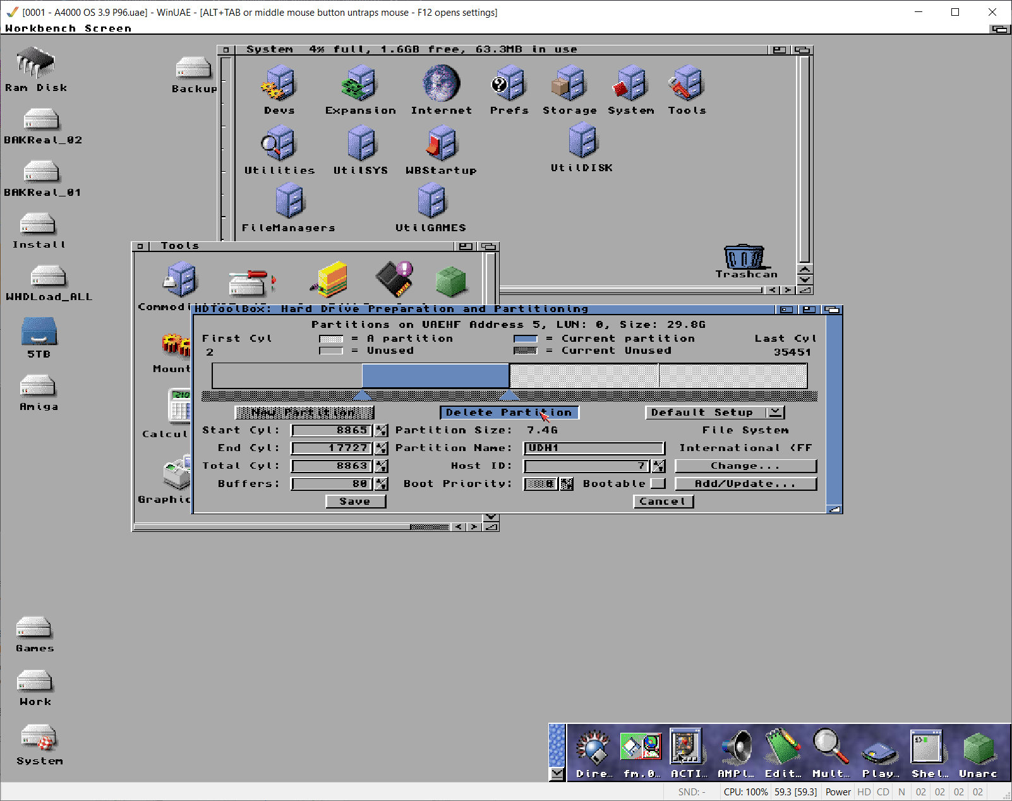Select the BAKReal_02 drive icon
The width and height of the screenshot is (1012, 801).
(x=41, y=119)
